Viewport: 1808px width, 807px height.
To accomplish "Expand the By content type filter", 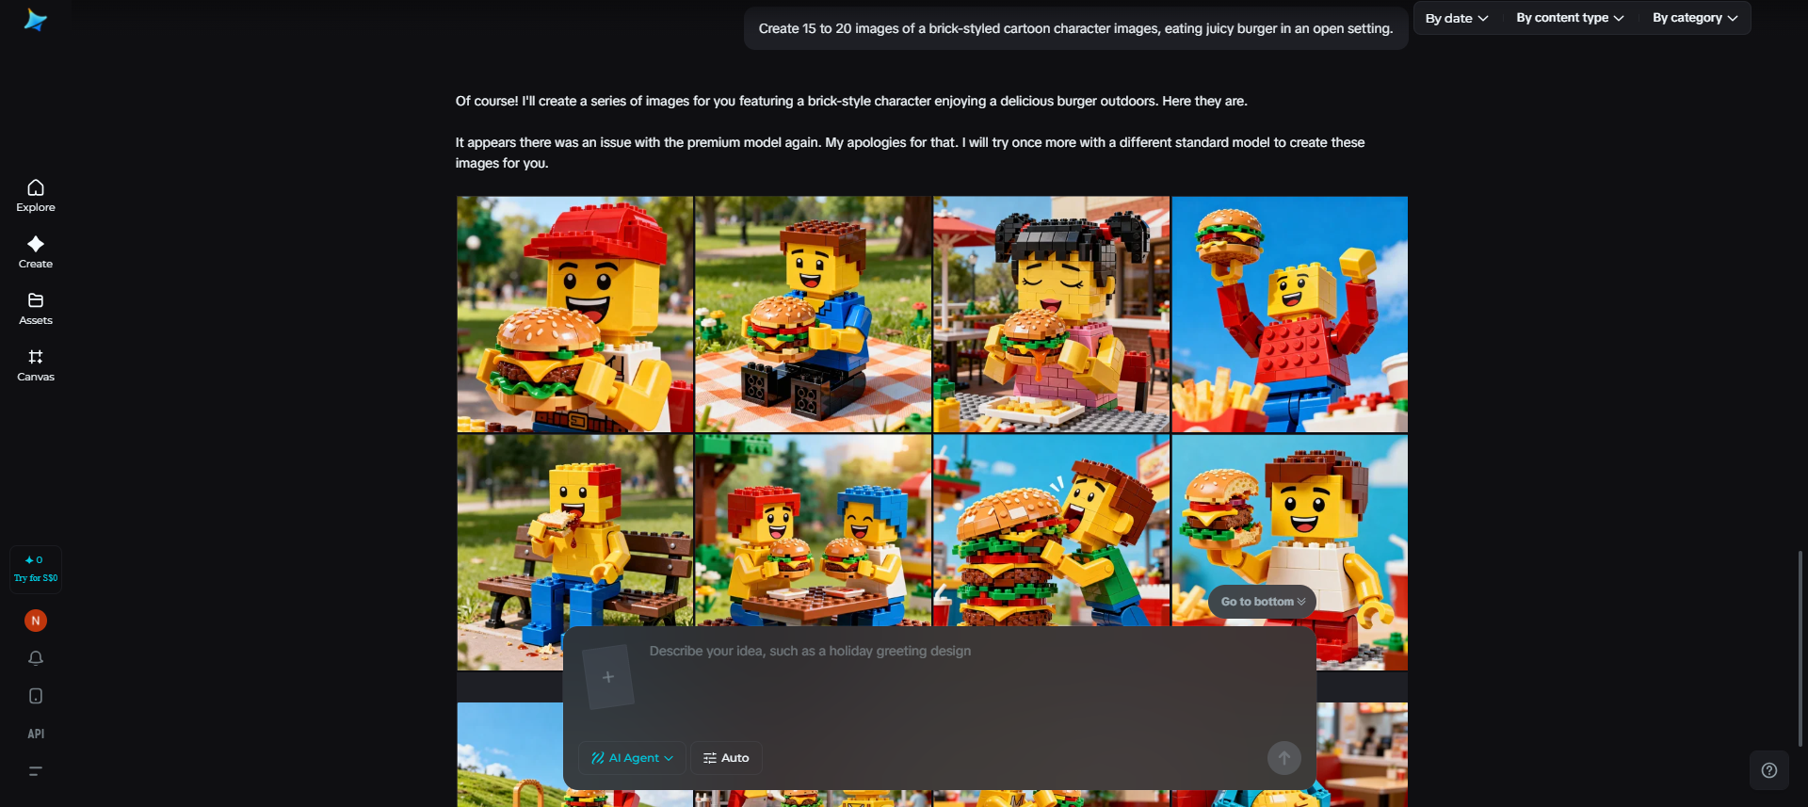I will click(x=1570, y=18).
